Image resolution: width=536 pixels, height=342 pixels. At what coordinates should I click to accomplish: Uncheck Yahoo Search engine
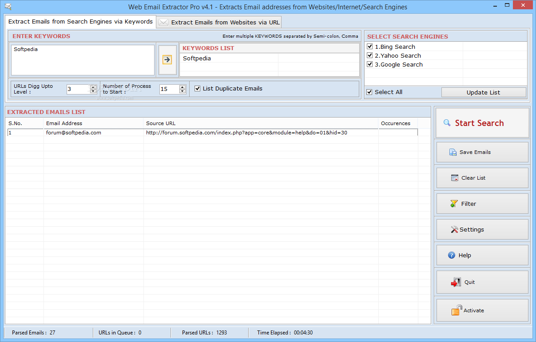coord(370,55)
